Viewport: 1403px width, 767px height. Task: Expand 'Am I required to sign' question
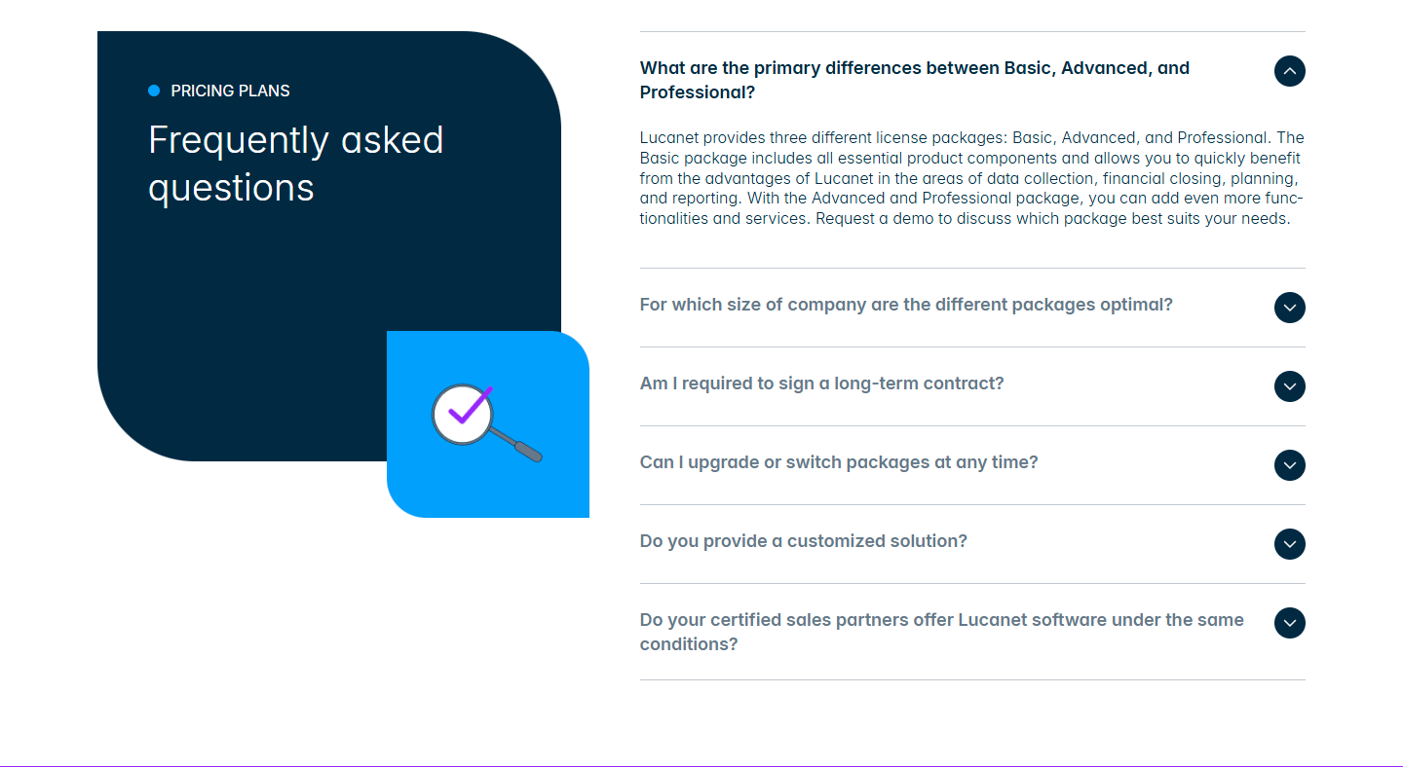pos(821,383)
